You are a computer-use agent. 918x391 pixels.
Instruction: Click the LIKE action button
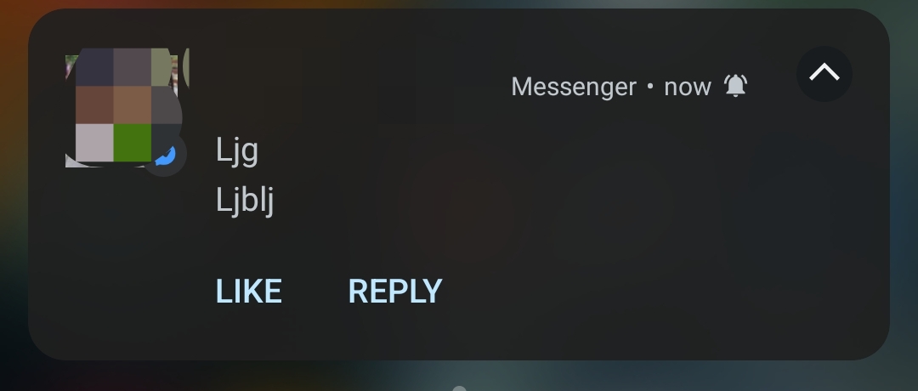point(249,291)
